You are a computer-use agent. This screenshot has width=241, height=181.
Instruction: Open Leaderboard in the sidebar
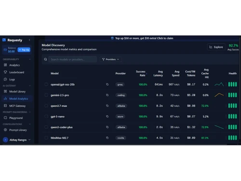pos(17,72)
